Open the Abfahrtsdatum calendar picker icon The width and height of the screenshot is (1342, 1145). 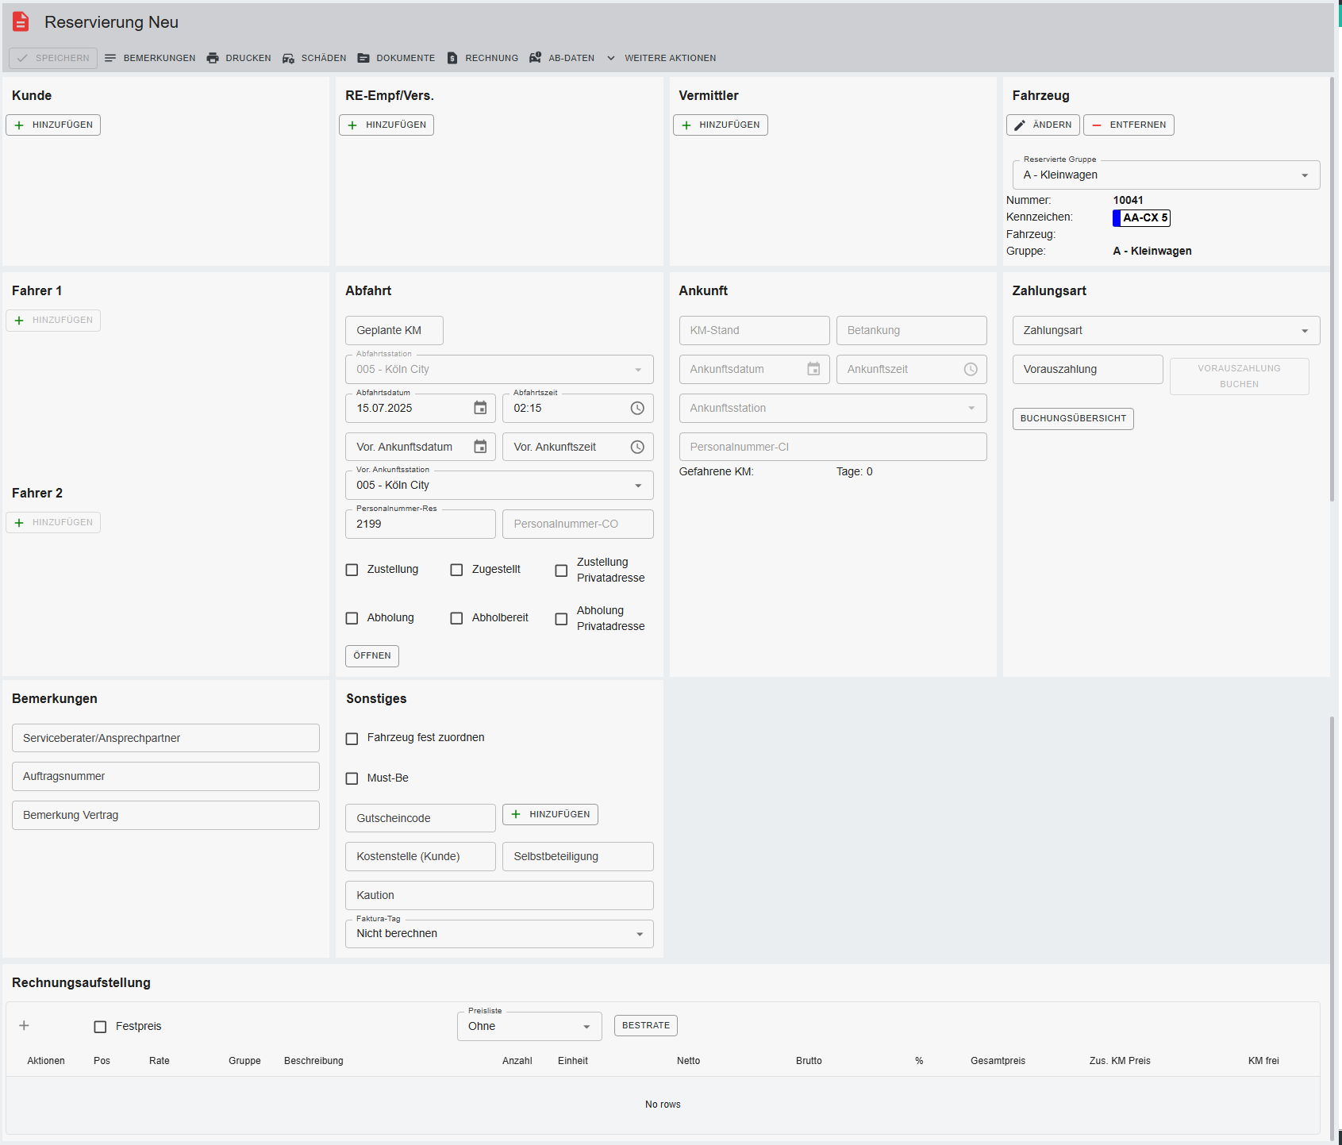point(480,408)
